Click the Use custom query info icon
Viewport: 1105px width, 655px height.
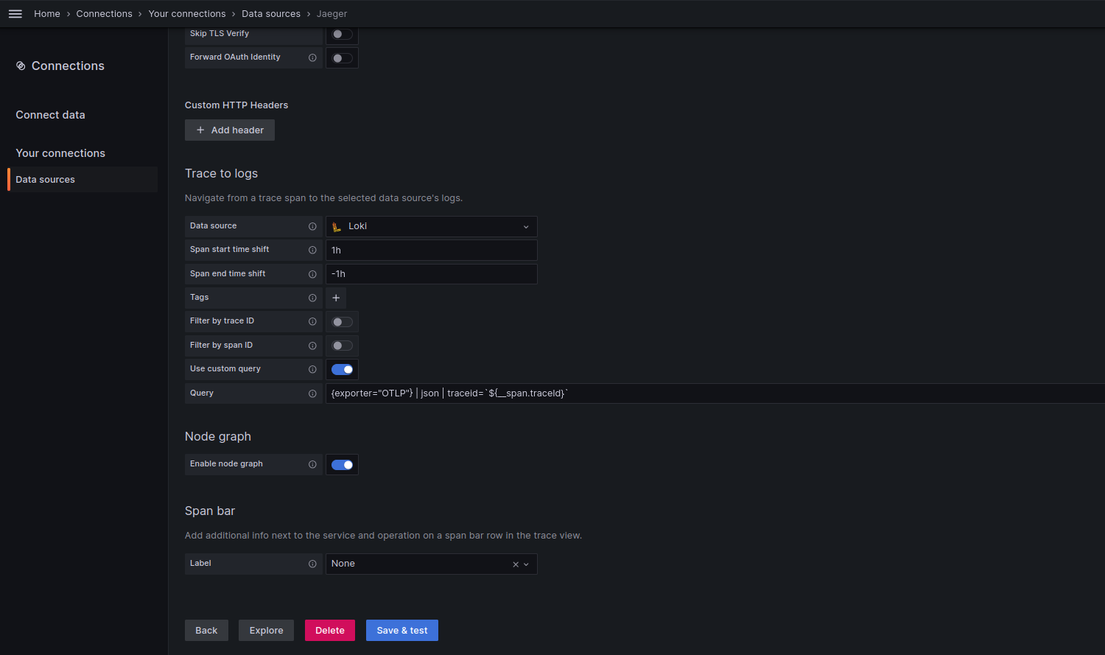312,369
